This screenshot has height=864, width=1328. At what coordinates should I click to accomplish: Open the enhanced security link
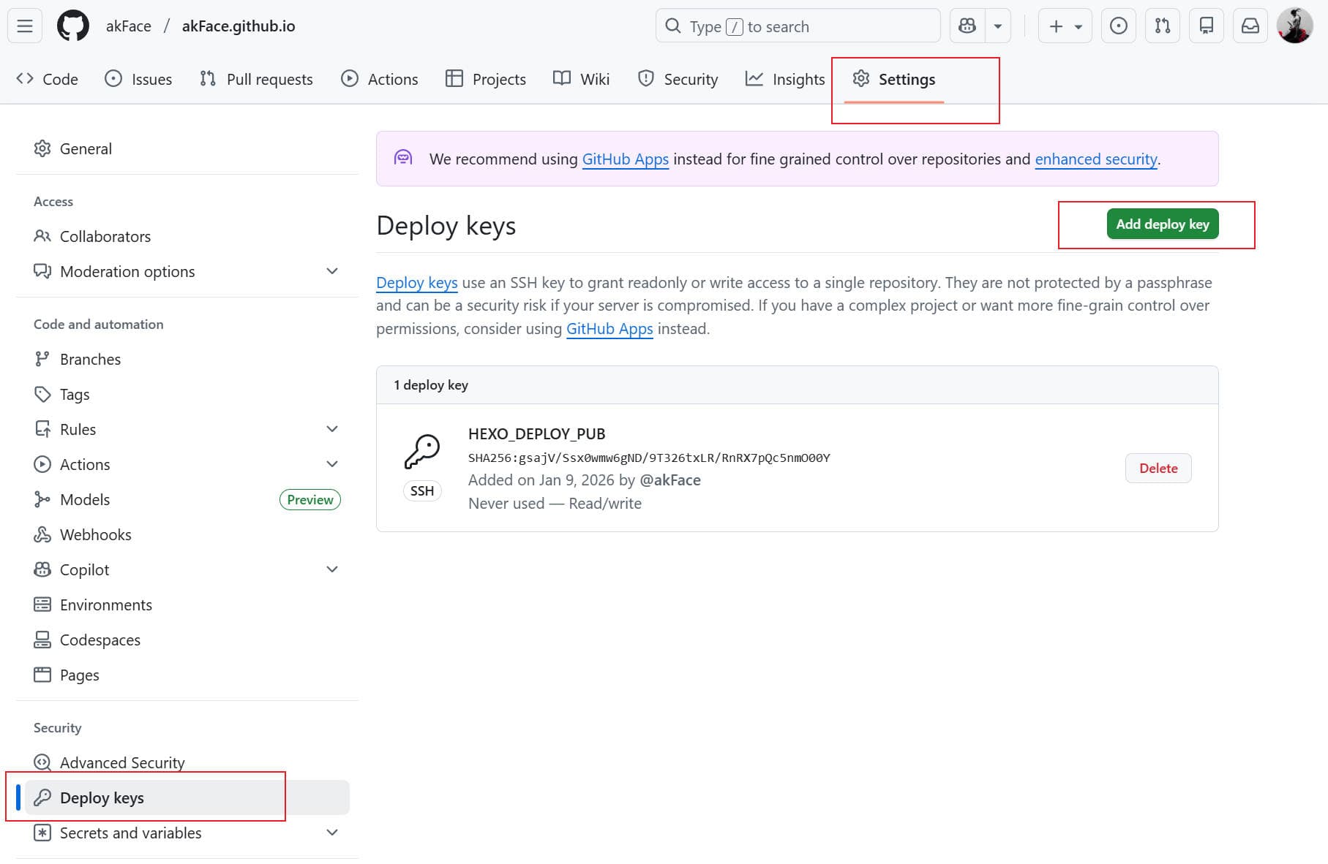click(1095, 159)
